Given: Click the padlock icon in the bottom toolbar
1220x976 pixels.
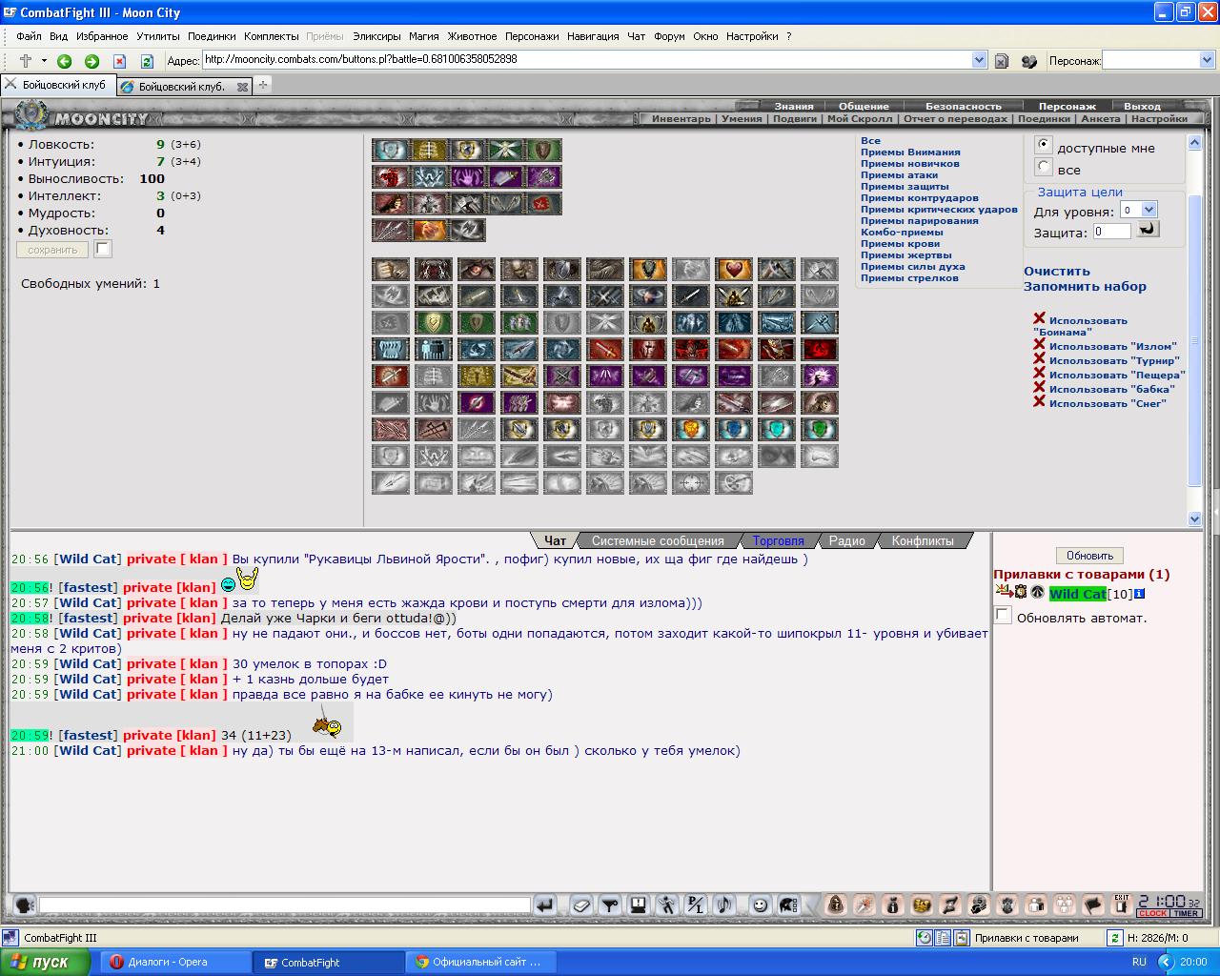Looking at the screenshot, I should 837,905.
